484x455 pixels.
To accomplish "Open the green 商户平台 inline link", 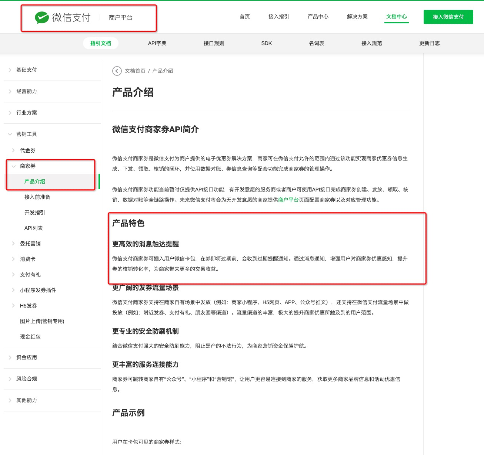I will coord(288,200).
